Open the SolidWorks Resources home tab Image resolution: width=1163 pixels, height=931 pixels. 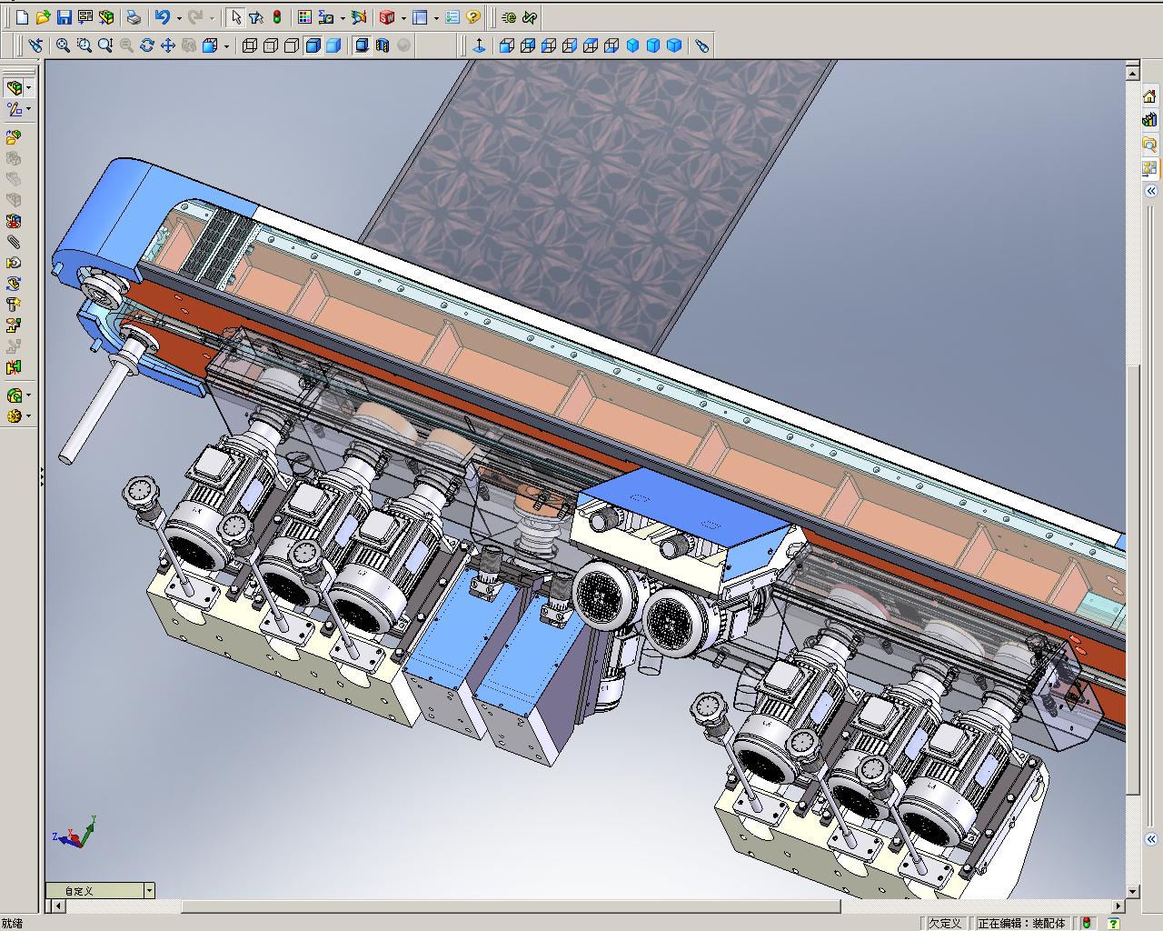(1150, 96)
